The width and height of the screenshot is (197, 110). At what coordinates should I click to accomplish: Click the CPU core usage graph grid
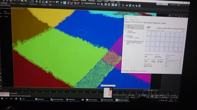tap(165, 42)
